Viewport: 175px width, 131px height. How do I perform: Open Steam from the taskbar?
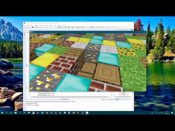51,113
